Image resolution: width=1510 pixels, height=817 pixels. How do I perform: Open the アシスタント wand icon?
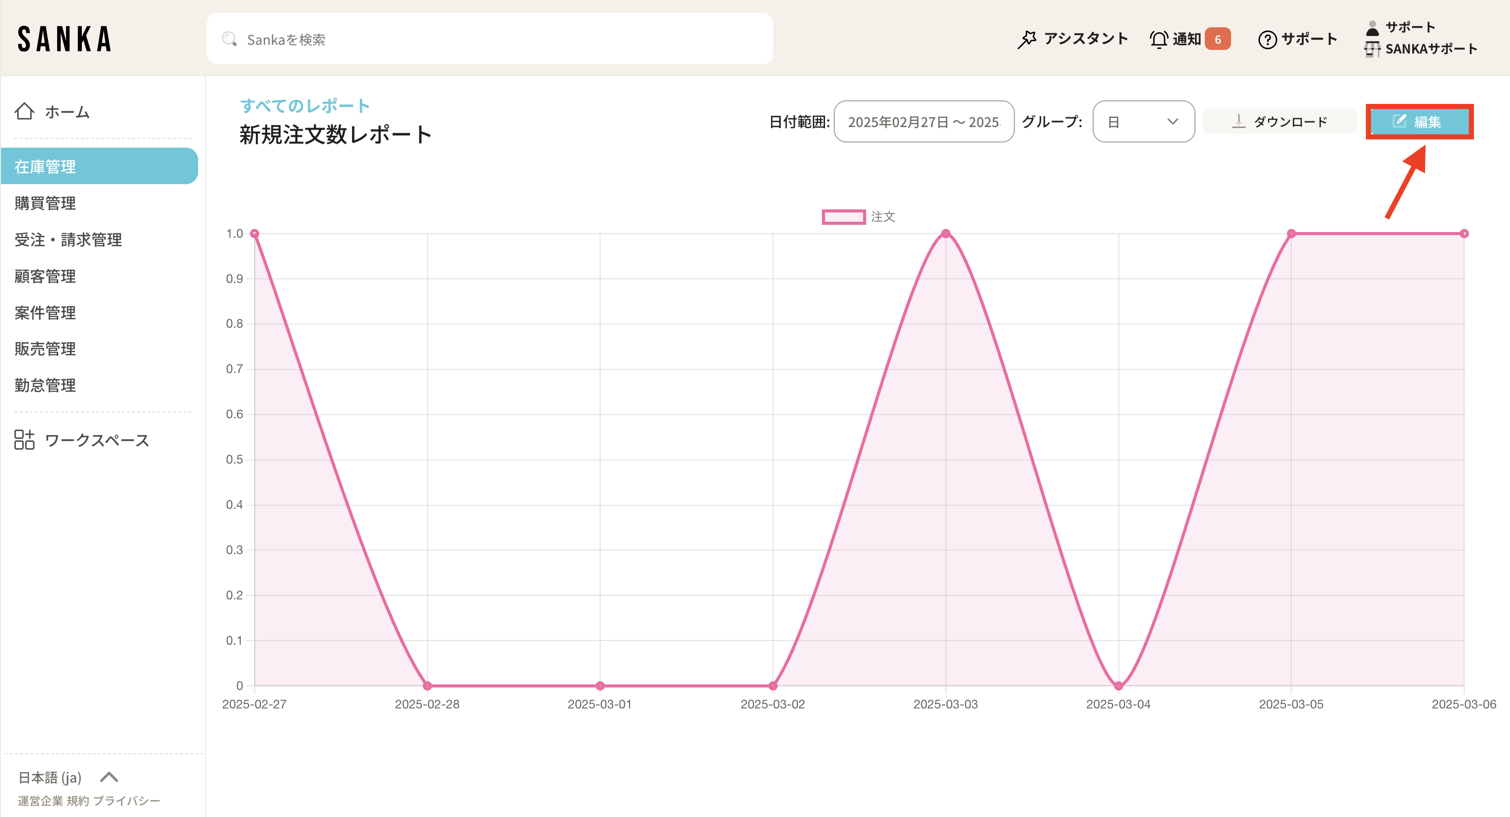click(x=1026, y=39)
